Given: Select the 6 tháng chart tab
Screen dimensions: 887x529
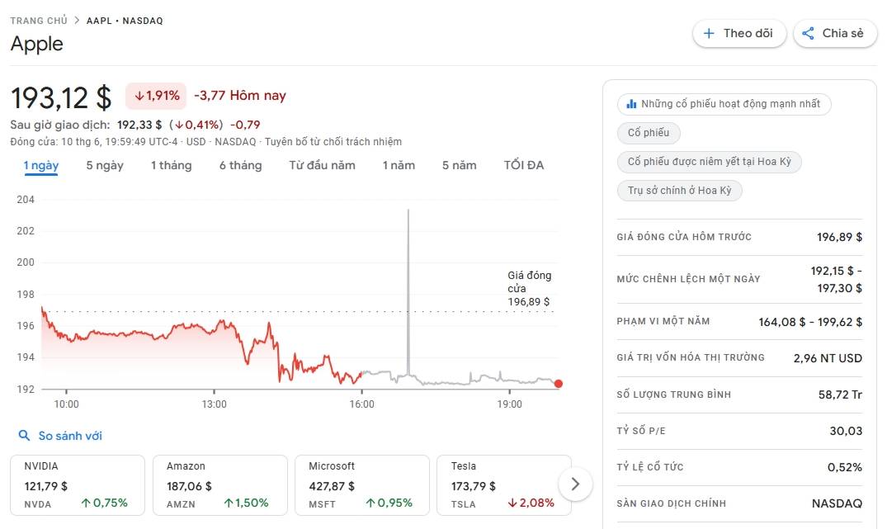Looking at the screenshot, I should (x=240, y=165).
